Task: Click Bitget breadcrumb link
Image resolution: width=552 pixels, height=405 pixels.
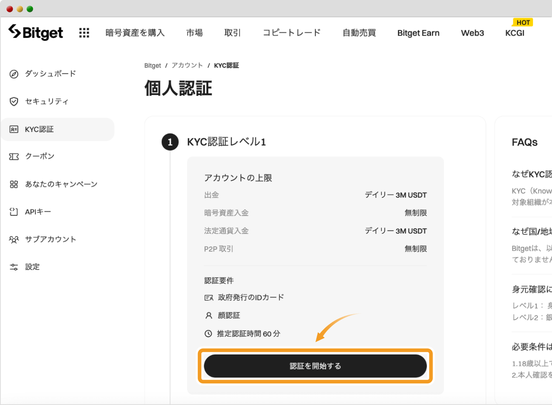Action: pyautogui.click(x=152, y=65)
